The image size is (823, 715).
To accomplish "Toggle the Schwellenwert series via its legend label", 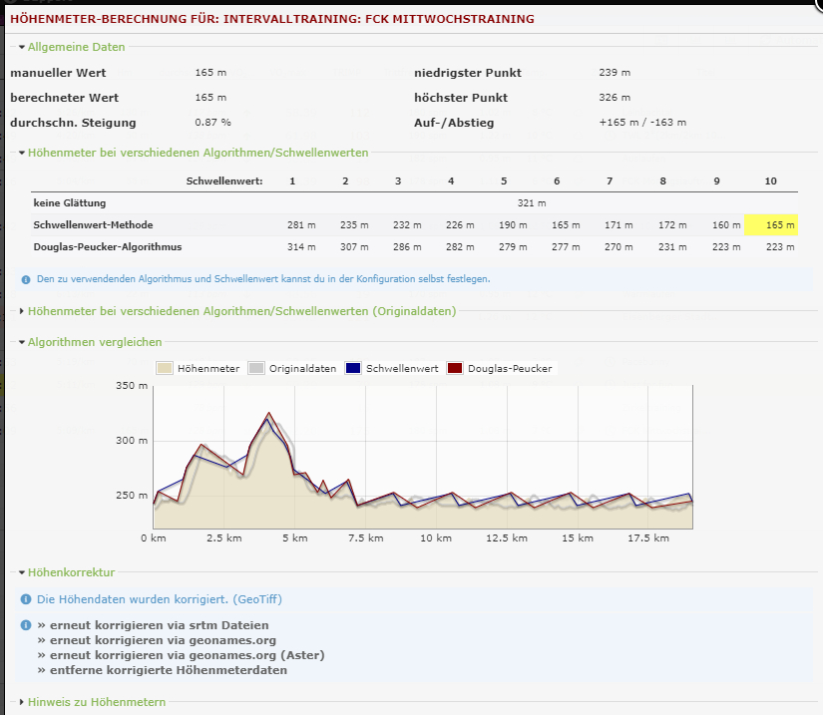I will pyautogui.click(x=401, y=368).
